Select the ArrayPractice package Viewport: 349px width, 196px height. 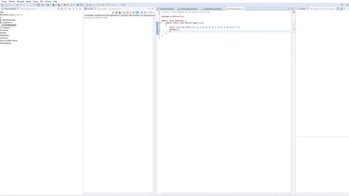pos(7,22)
